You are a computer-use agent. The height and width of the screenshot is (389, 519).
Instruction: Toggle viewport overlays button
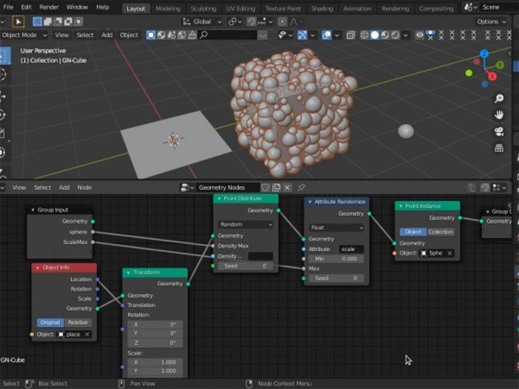pyautogui.click(x=327, y=35)
